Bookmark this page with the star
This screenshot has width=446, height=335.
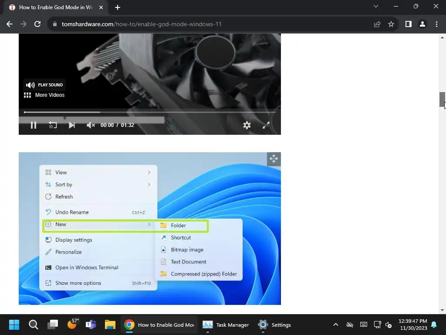[x=391, y=24]
